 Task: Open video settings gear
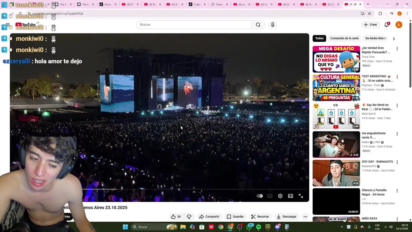coord(280,196)
